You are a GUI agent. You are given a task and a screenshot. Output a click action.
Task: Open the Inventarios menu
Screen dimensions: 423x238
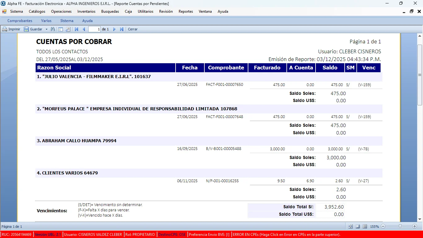pos(86,11)
